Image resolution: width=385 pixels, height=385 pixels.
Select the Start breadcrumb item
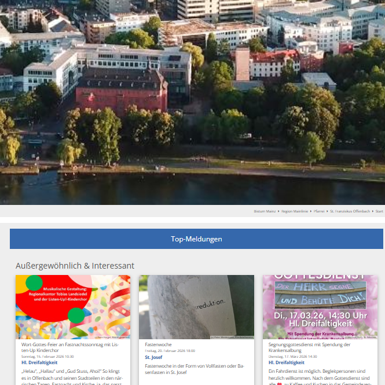point(379,211)
